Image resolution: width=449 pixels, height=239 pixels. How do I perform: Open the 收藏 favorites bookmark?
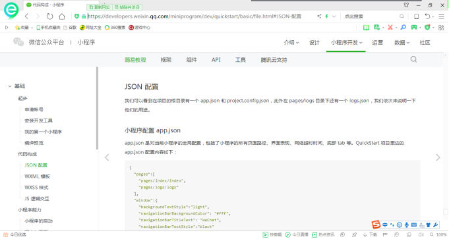(x=22, y=28)
